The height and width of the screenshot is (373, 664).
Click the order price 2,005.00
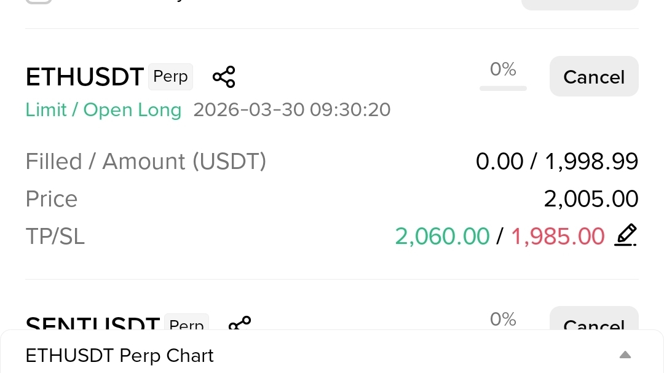[591, 199]
